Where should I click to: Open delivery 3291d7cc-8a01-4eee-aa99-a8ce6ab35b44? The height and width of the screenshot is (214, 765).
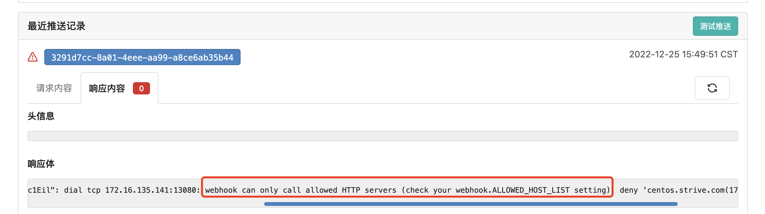tap(142, 57)
